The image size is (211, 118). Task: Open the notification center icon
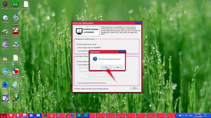205,115
